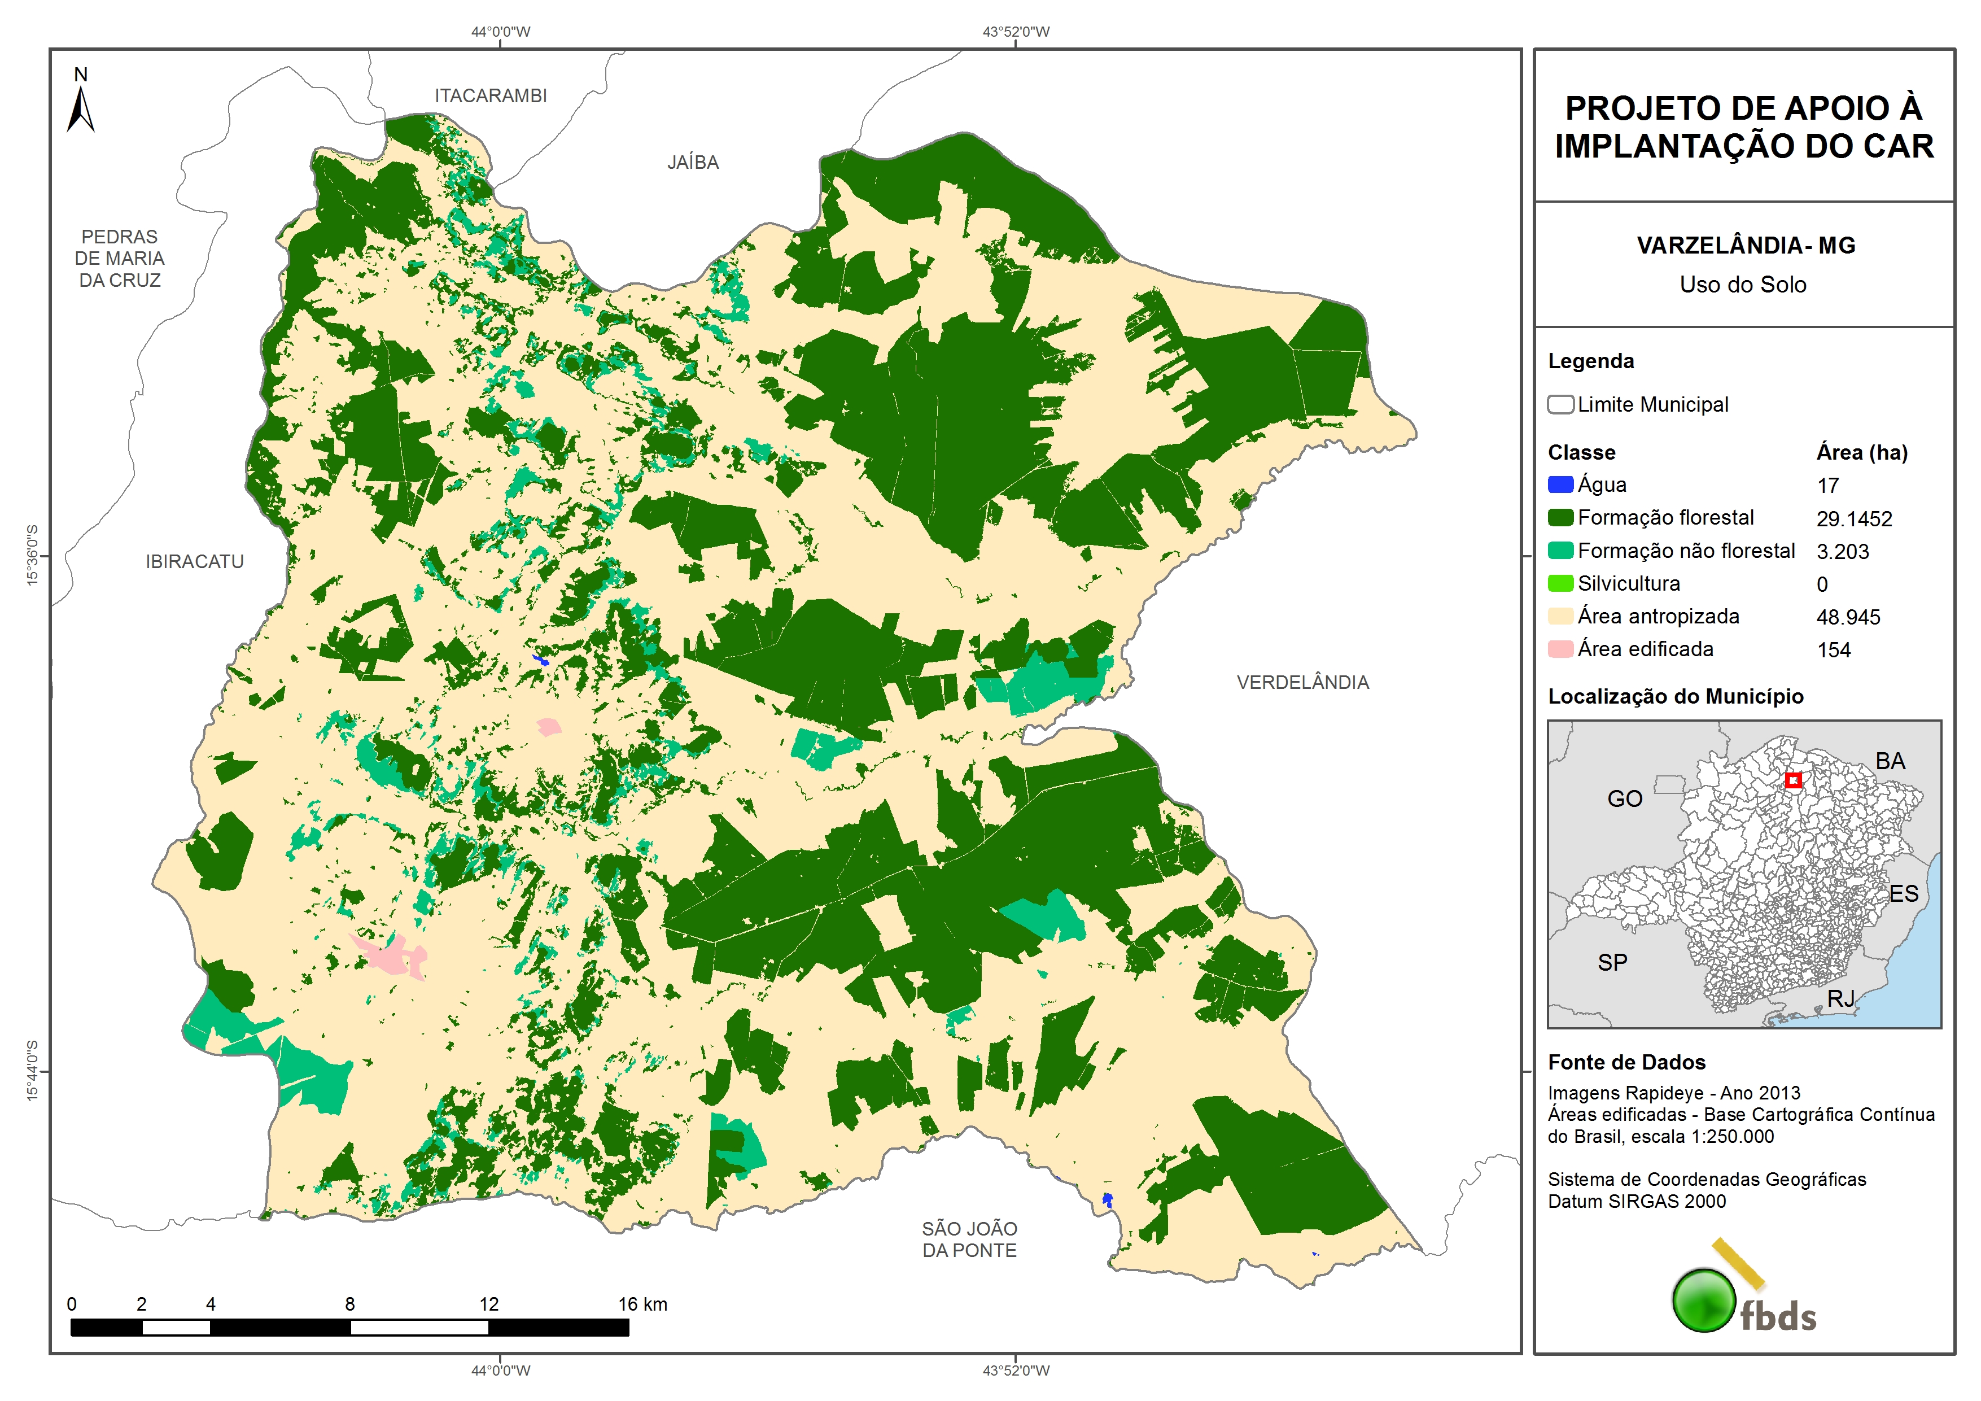The height and width of the screenshot is (1401, 1981).
Task: Click the IBIRACATU label
Action: pos(194,562)
